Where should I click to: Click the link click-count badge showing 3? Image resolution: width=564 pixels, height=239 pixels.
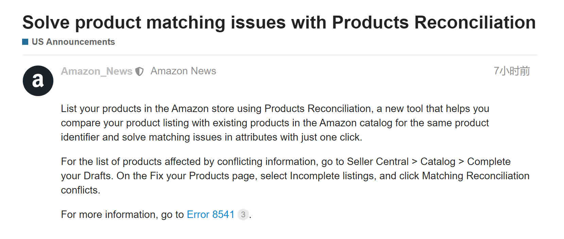(x=243, y=215)
